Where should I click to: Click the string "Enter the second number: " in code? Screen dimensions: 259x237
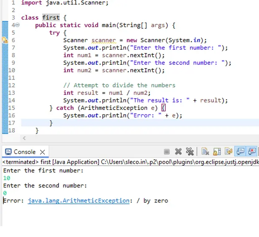178,63
